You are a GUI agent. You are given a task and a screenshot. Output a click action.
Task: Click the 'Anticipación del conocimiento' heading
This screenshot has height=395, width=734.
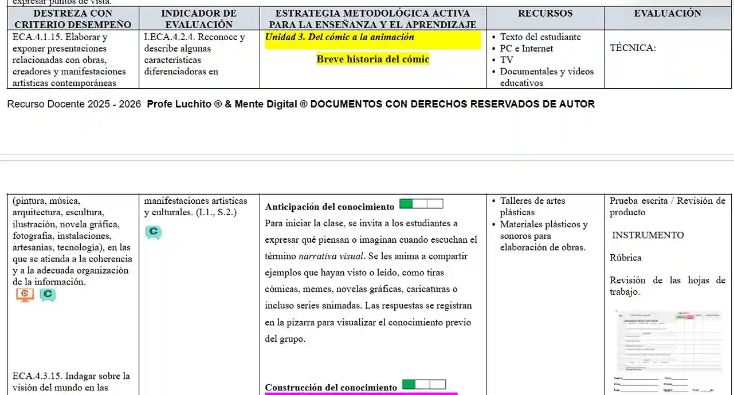[x=329, y=207]
